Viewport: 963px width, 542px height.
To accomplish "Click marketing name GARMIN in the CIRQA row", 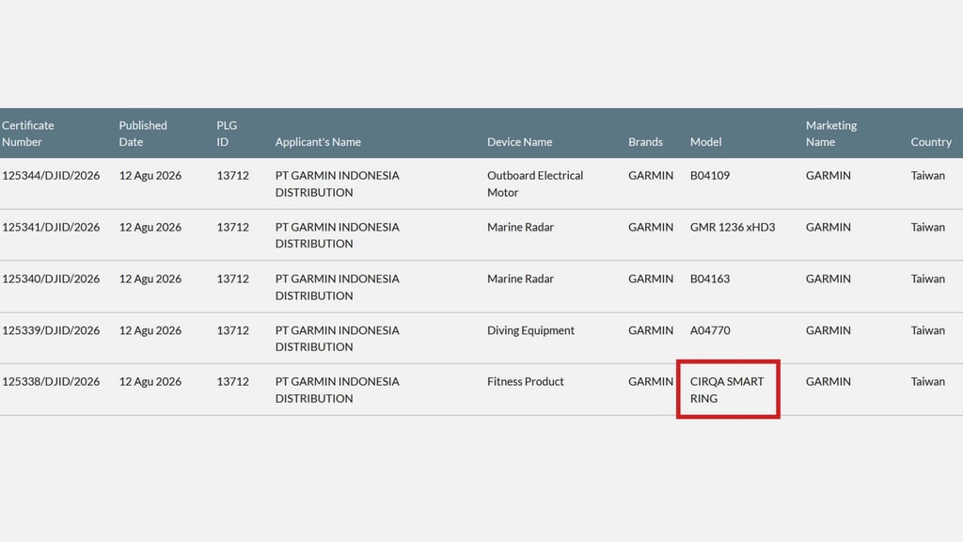I will pos(828,382).
